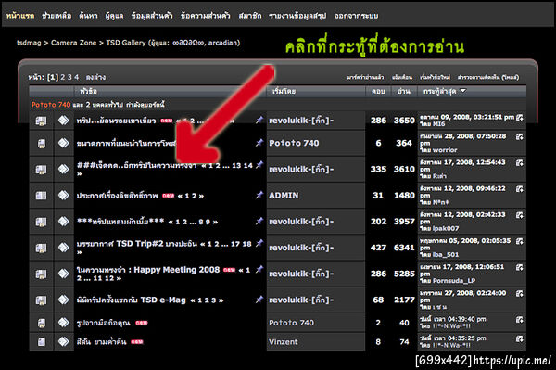Open the หน้าแรก menu item
The height and width of the screenshot is (370, 556).
[x=20, y=16]
